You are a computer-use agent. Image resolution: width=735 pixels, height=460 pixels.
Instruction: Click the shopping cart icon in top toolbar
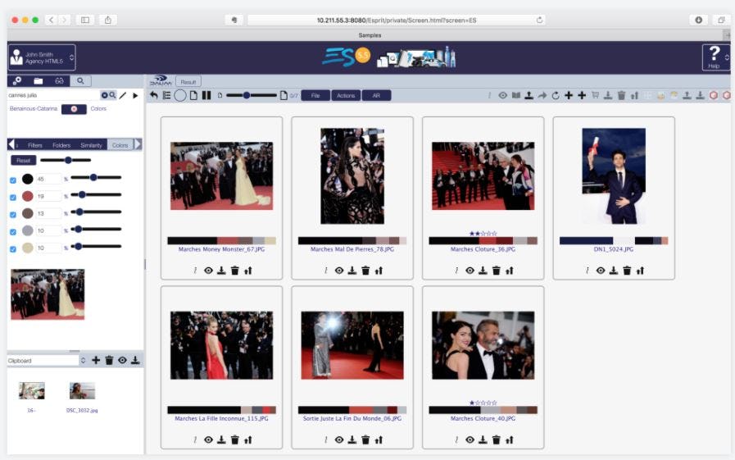point(595,96)
